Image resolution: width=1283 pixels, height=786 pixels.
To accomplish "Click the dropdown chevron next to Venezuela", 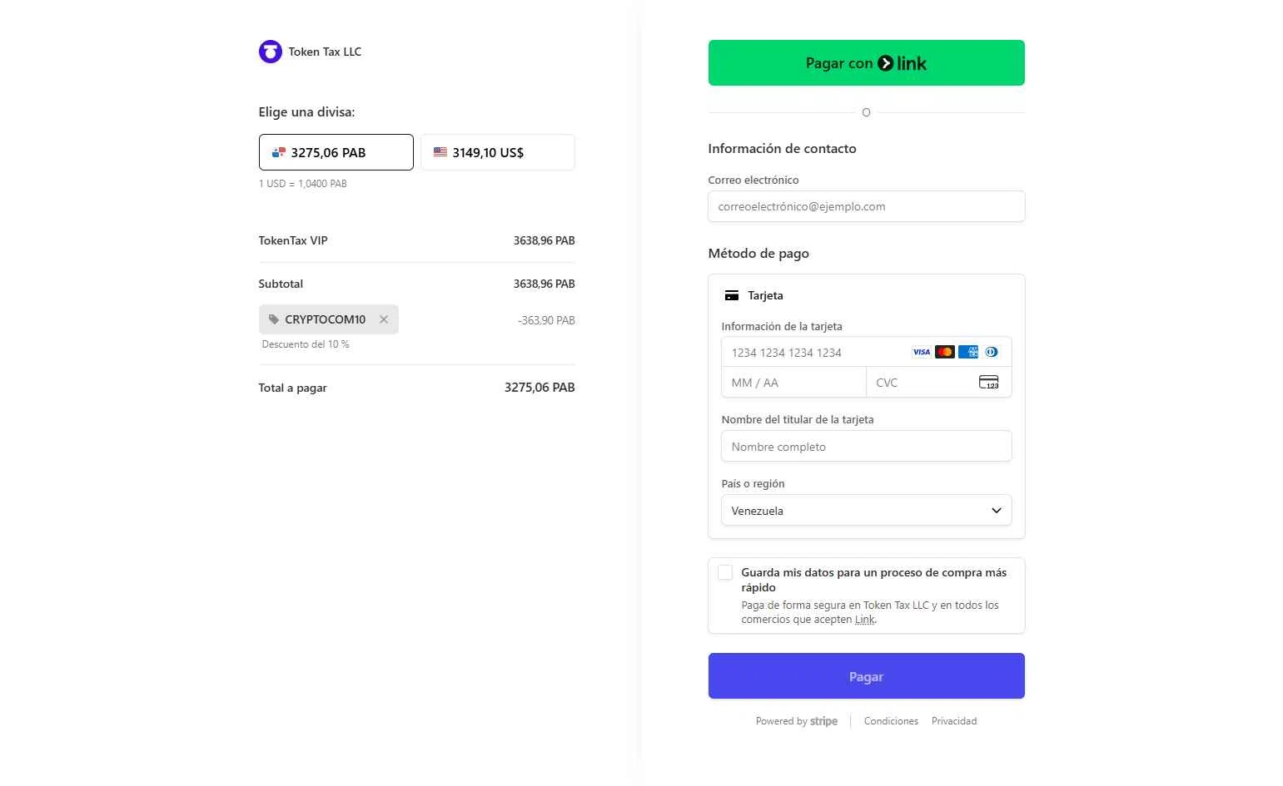I will click(997, 511).
